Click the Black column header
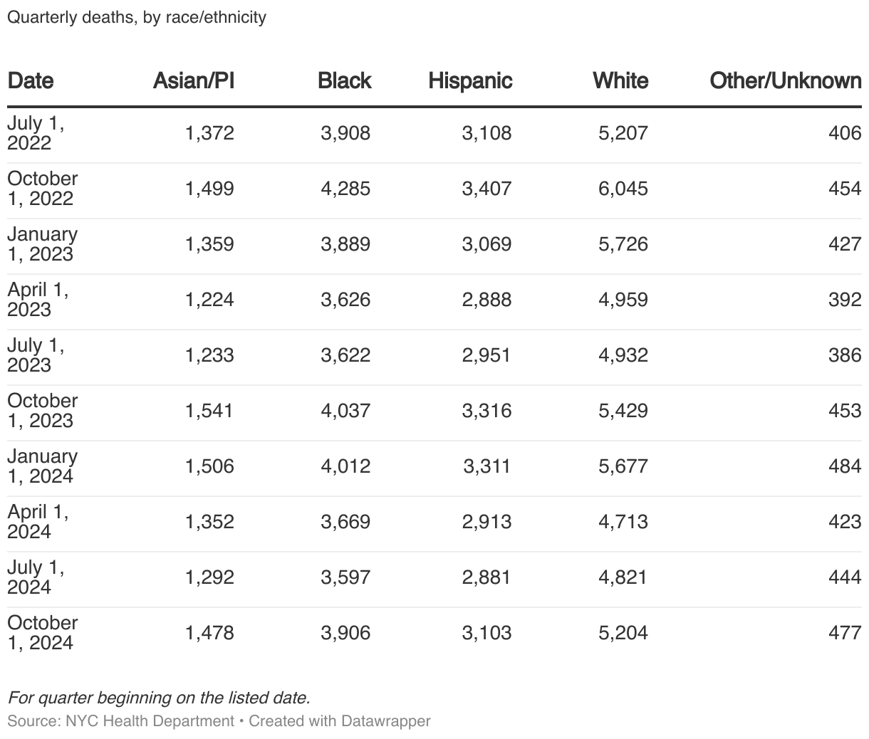Viewport: 869px width, 739px height. 344,80
